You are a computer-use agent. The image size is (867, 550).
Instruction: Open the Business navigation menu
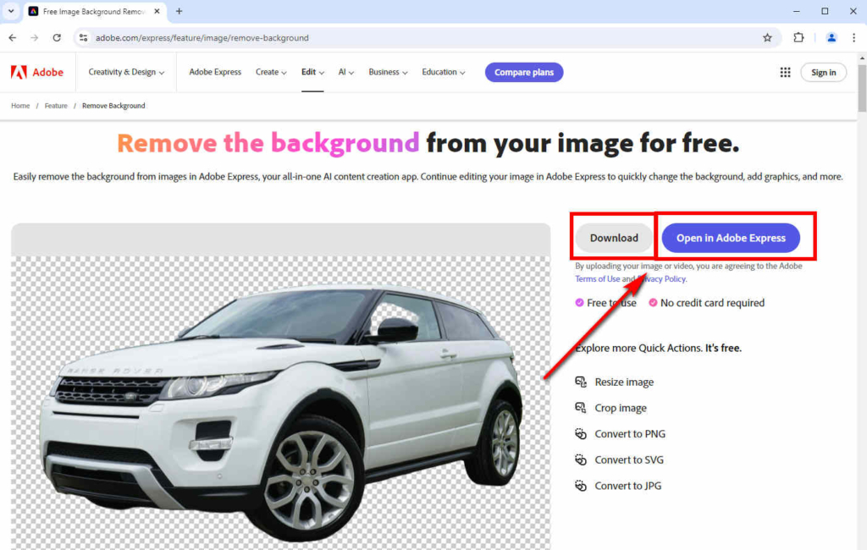pos(387,72)
